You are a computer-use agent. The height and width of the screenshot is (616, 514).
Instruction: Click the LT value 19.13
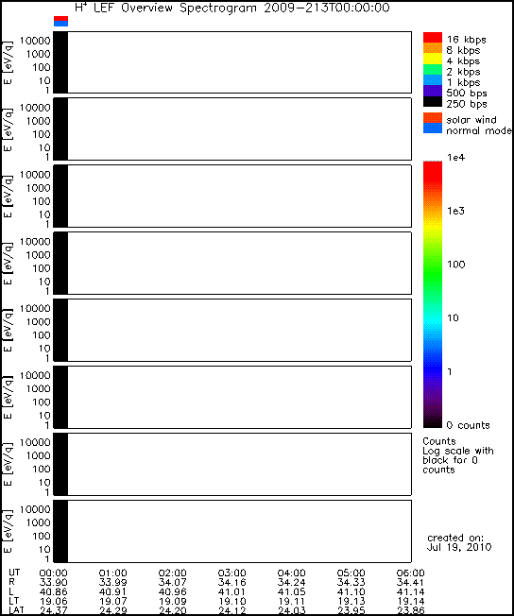(351, 602)
